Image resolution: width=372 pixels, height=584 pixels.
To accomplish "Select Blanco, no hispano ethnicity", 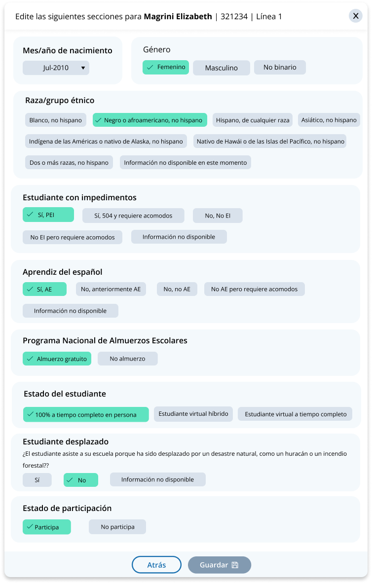I will coord(57,120).
